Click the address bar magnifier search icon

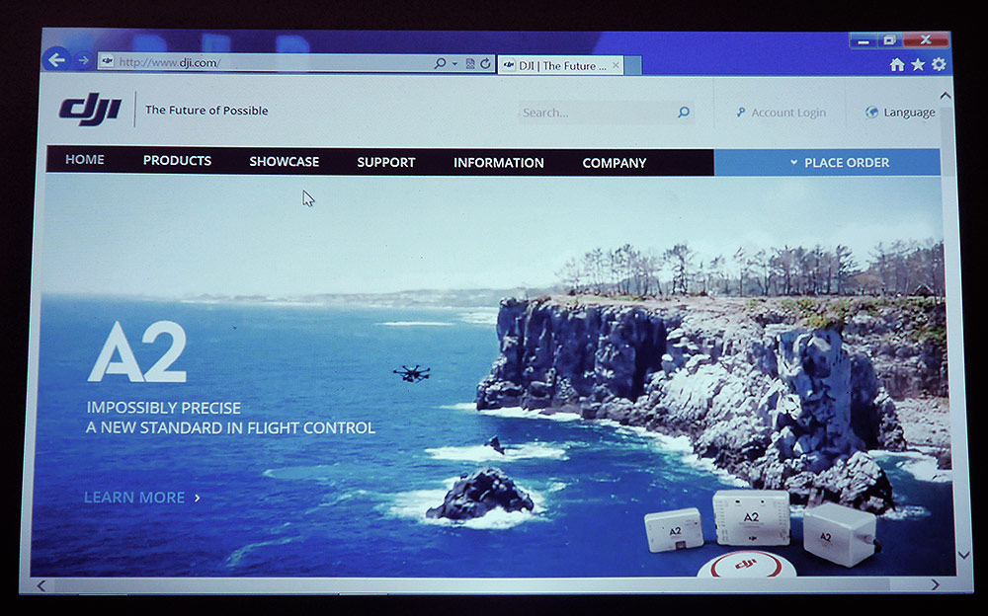click(x=440, y=63)
